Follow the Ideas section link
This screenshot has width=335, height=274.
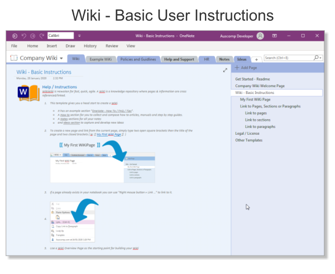pos(71,123)
